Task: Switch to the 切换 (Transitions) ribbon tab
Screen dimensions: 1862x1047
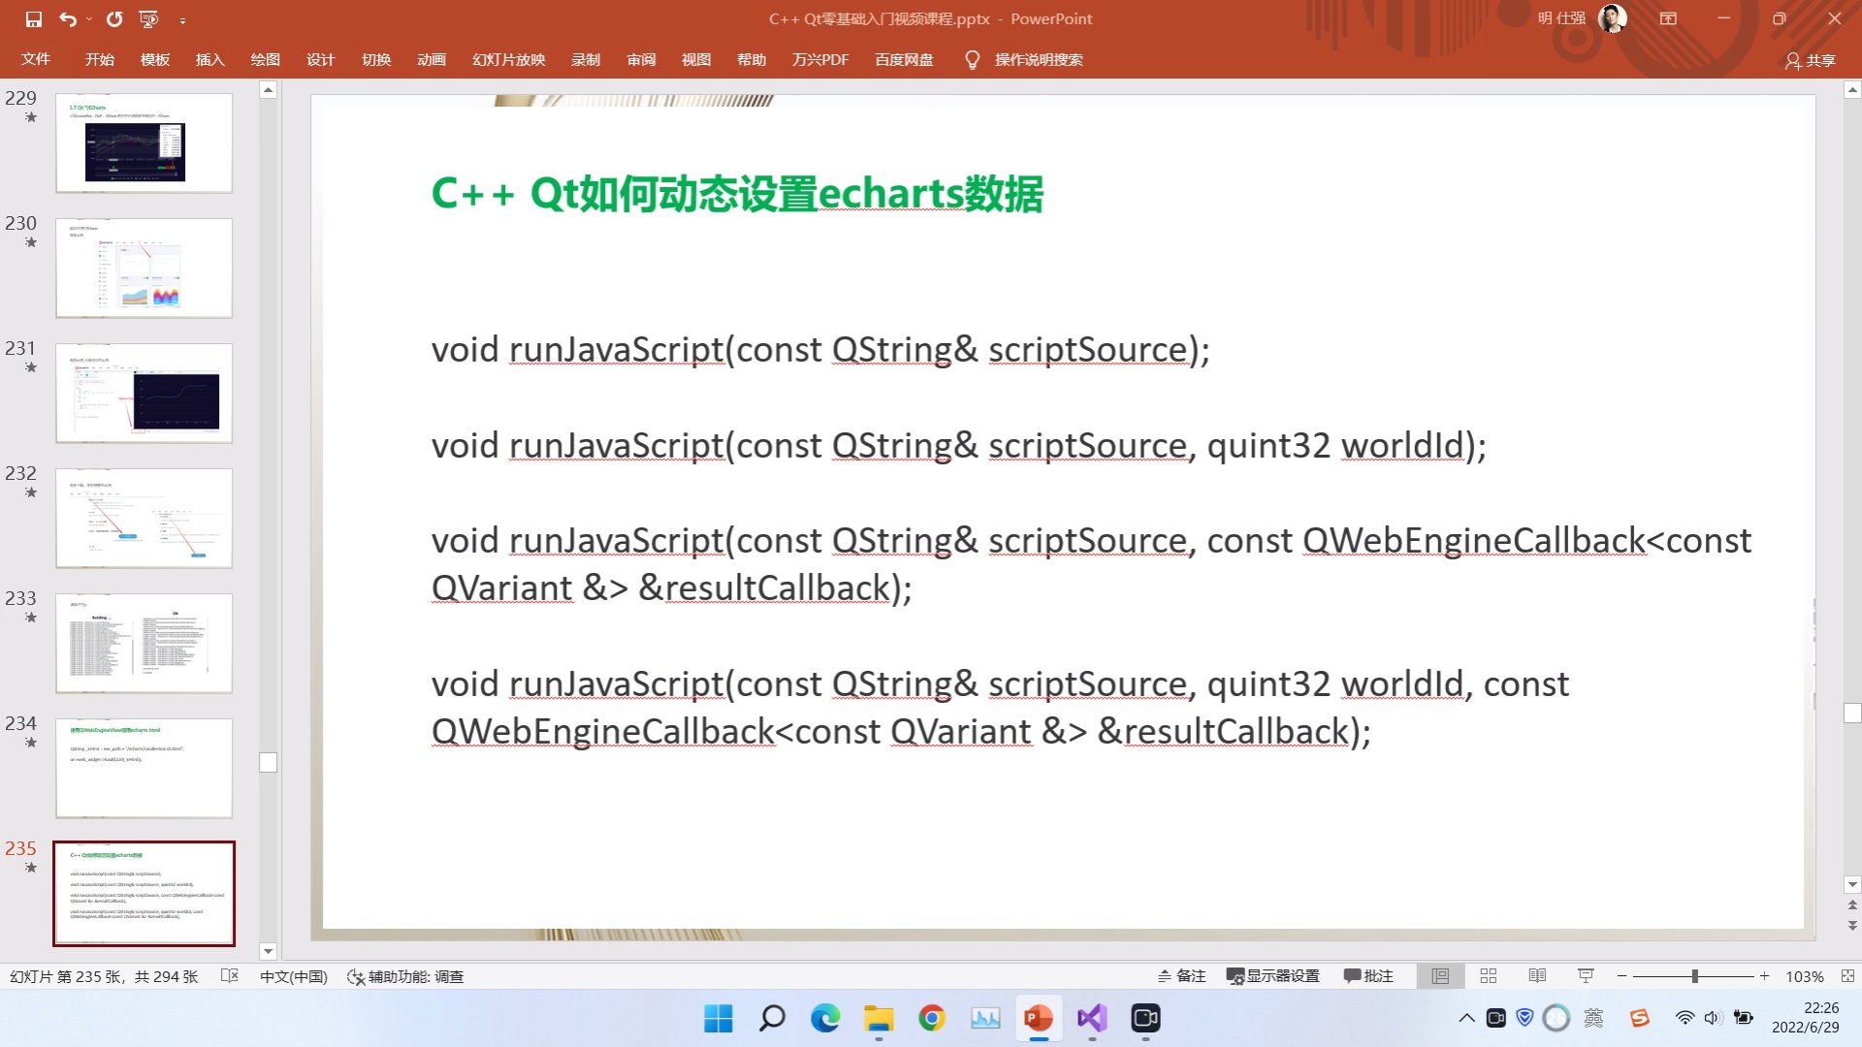Action: pos(376,59)
